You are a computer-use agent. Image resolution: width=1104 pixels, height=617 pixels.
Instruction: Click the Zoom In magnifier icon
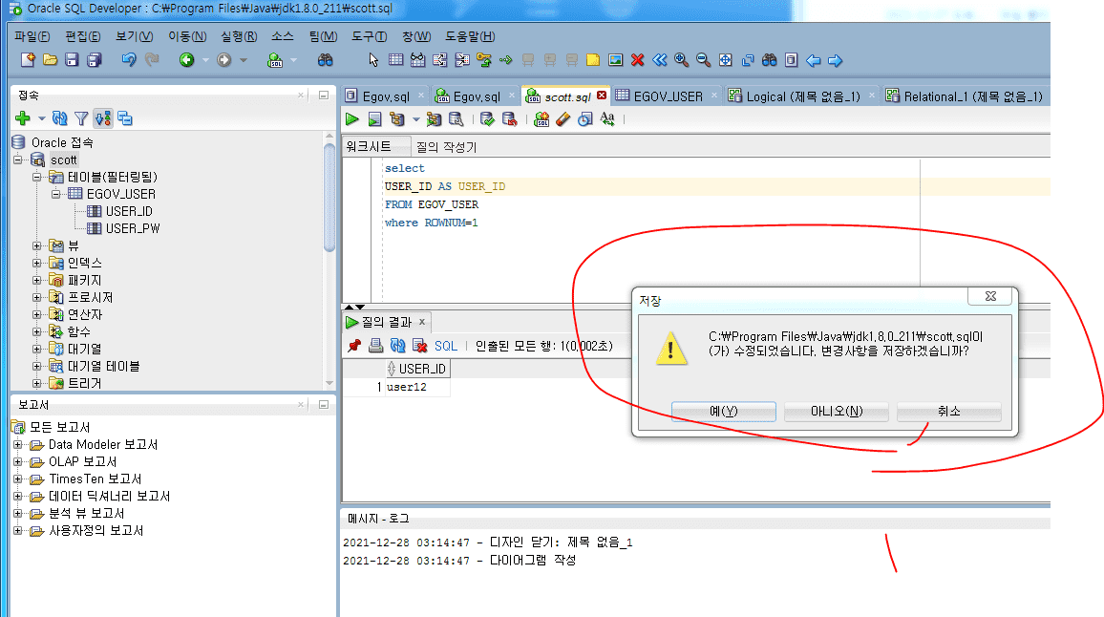click(x=681, y=60)
